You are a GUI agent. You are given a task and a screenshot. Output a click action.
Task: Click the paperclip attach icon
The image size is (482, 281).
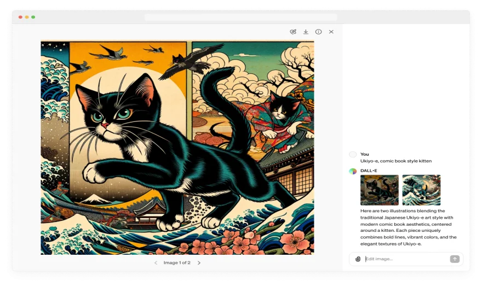358,259
